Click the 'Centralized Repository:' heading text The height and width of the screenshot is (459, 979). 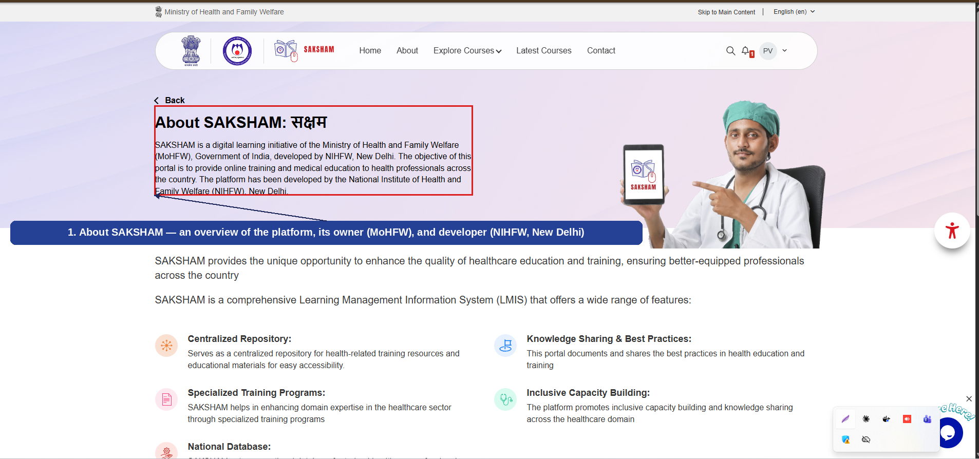(239, 339)
